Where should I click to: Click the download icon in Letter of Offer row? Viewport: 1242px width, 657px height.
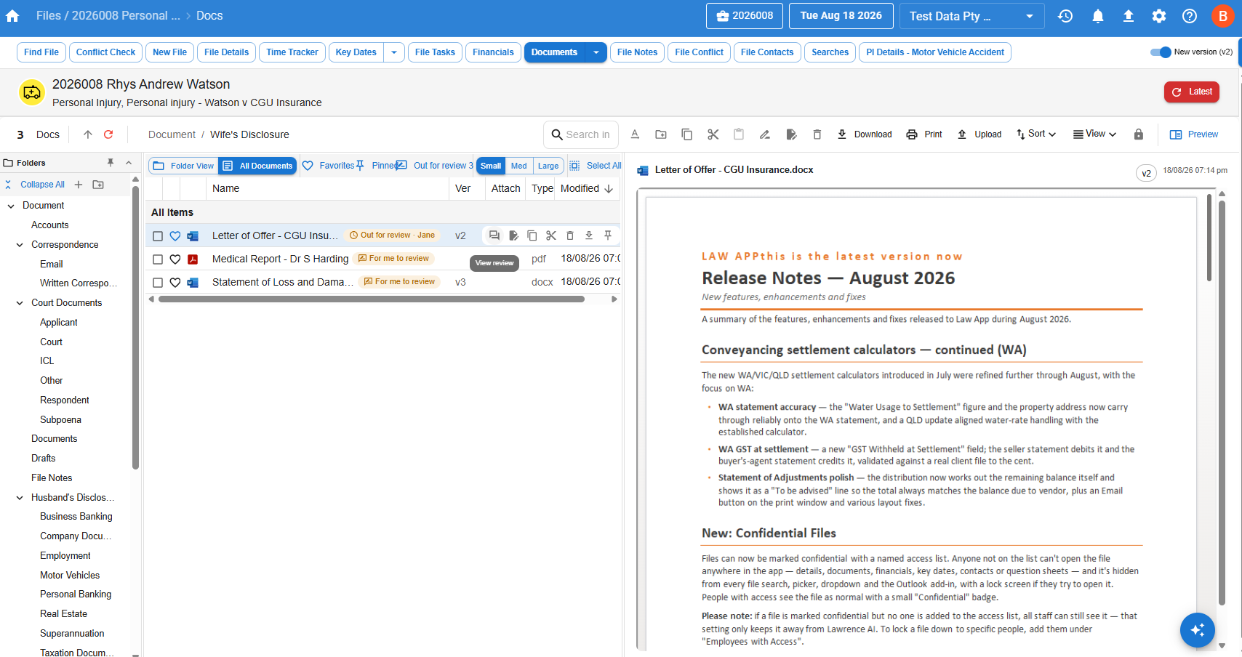[x=589, y=235]
